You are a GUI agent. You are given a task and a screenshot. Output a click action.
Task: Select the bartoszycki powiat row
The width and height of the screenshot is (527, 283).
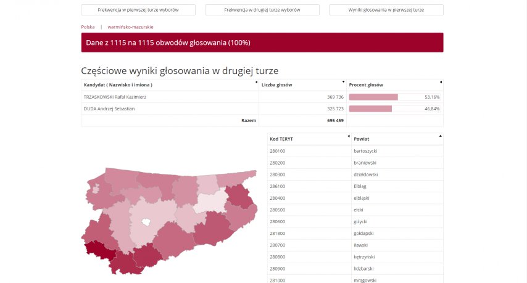click(355, 151)
